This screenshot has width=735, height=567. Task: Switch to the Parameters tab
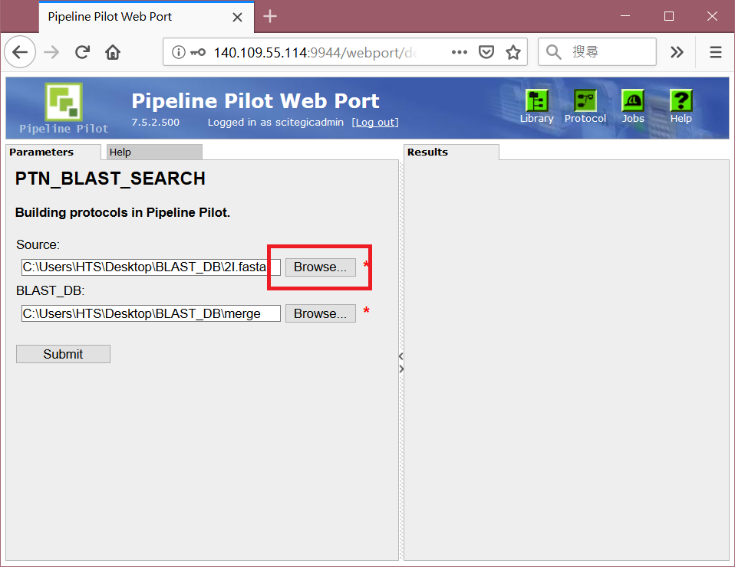click(53, 152)
